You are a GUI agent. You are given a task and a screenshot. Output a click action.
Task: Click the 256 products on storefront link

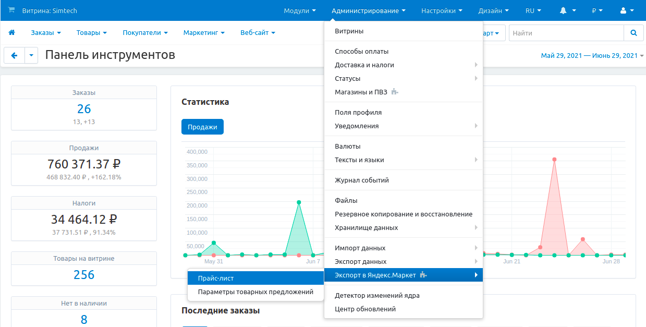coord(84,275)
